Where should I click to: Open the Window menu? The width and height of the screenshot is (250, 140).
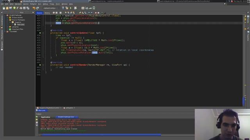click(x=64, y=4)
